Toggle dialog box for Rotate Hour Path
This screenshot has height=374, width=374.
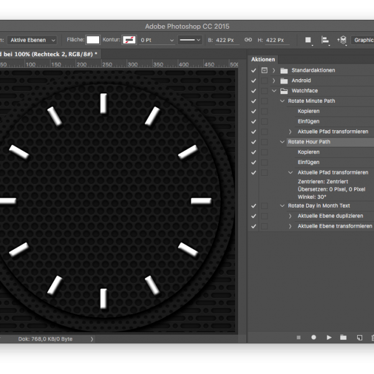(x=264, y=142)
